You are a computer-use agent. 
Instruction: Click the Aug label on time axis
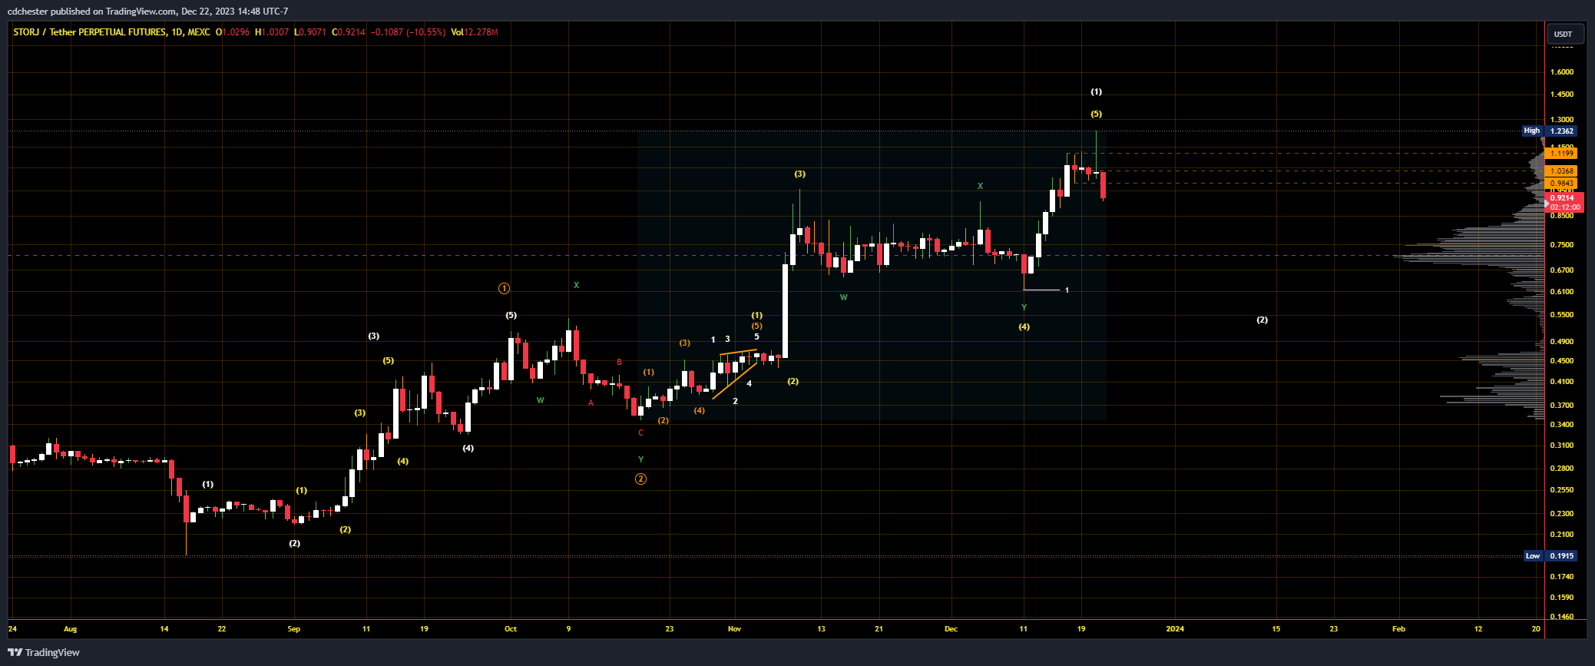click(71, 629)
